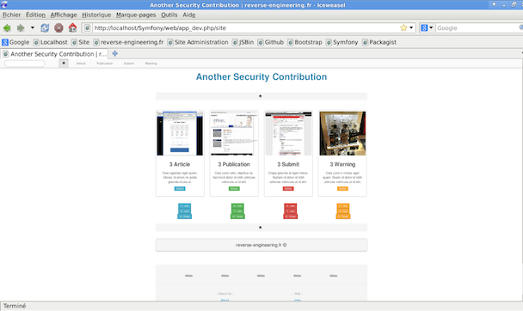Click the Another Security Contribution heading
Viewport: 523px width, 311px height.
coord(261,77)
